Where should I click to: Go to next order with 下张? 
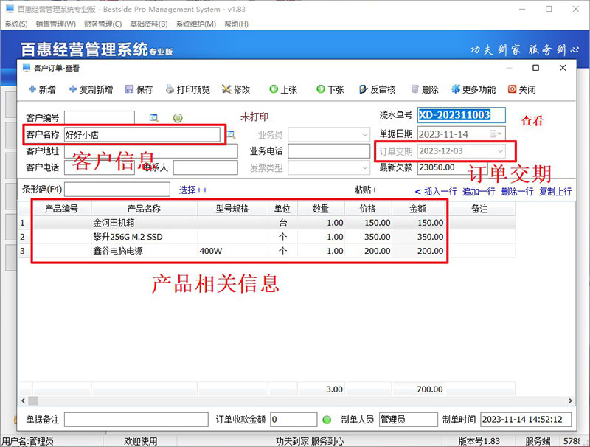pyautogui.click(x=321, y=89)
